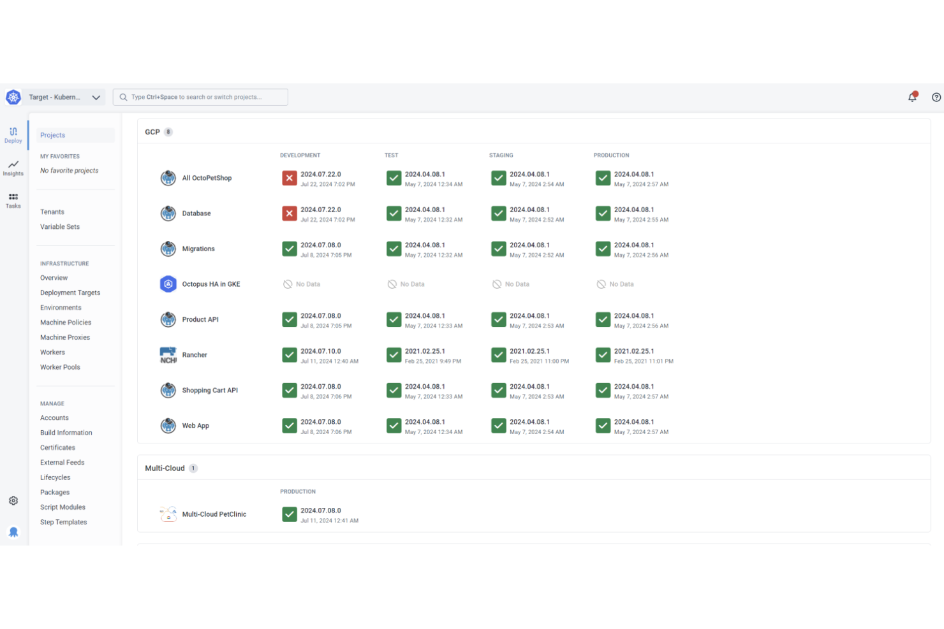
Task: Open Accounts page
Action: click(54, 418)
